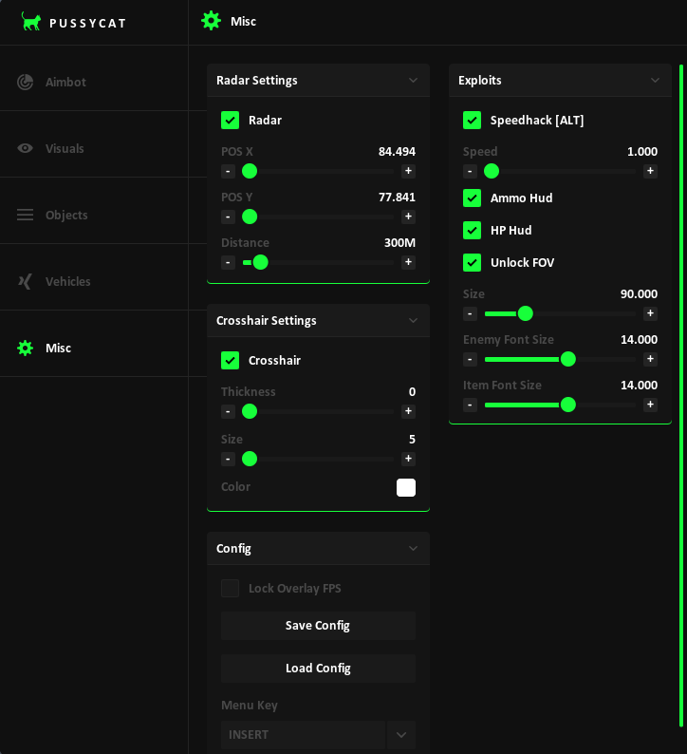This screenshot has width=687, height=754.
Task: Click the Load Config button
Action: [x=318, y=669]
